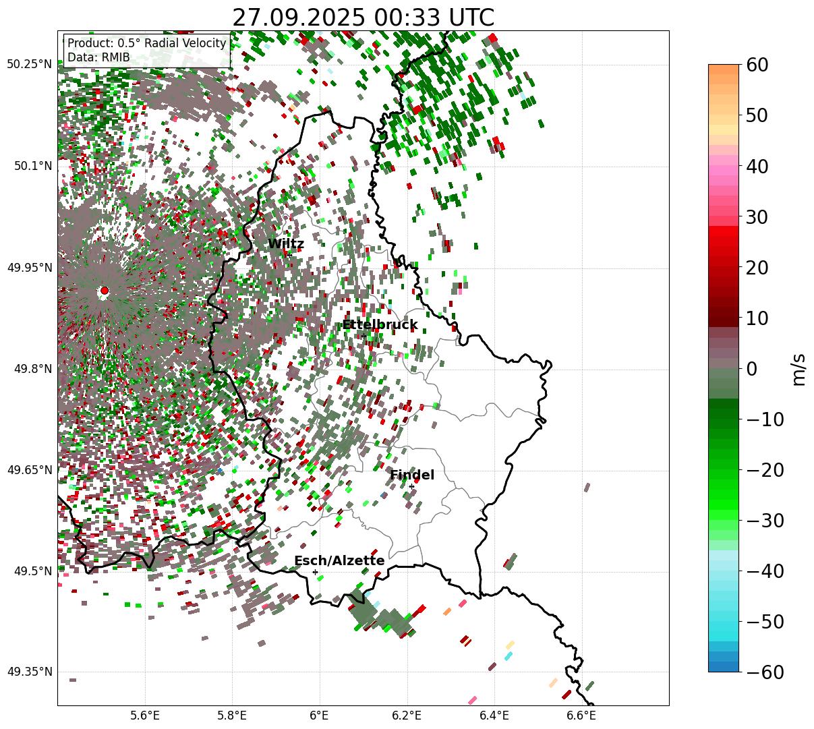Pick the orange top segment of the colorbar

pos(724,69)
